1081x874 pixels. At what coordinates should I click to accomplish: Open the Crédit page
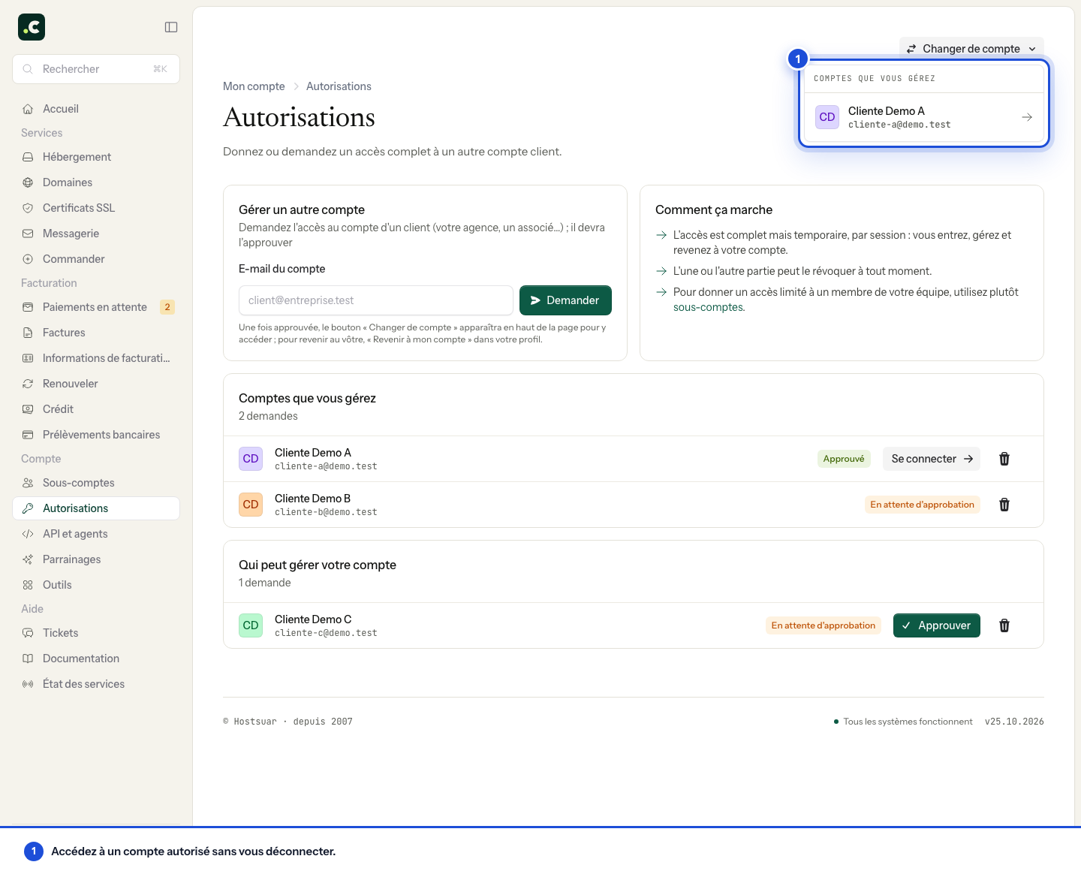click(96, 409)
